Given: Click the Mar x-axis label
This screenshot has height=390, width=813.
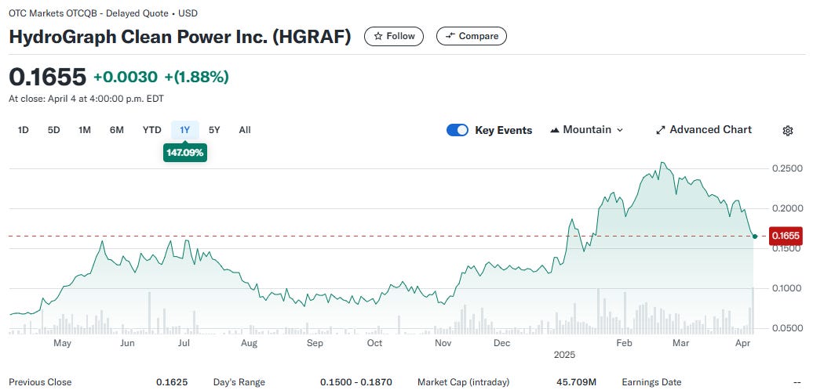Looking at the screenshot, I should 680,344.
